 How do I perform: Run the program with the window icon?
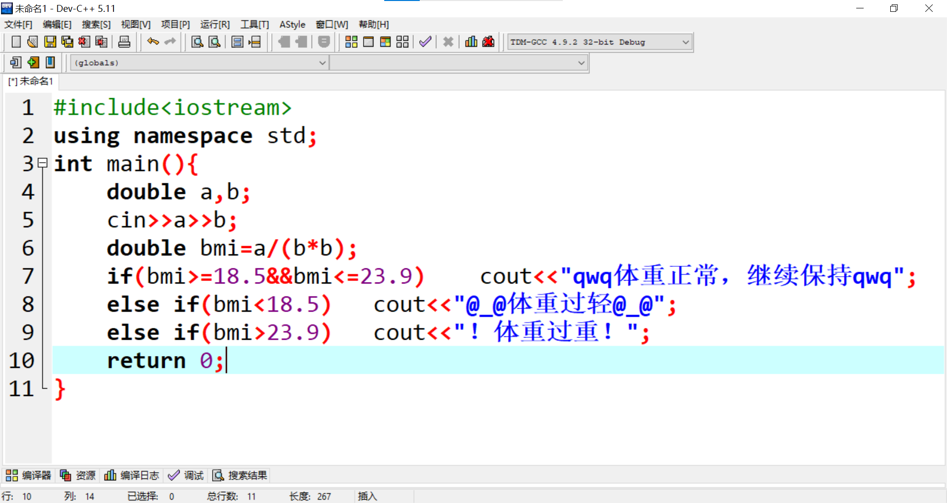click(x=368, y=42)
